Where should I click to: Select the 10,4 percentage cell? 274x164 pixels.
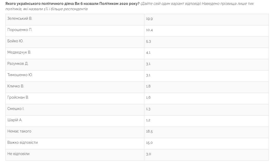[149, 30]
